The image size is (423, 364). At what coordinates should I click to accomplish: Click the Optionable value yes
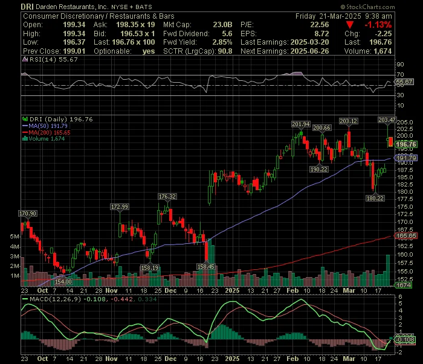149,51
